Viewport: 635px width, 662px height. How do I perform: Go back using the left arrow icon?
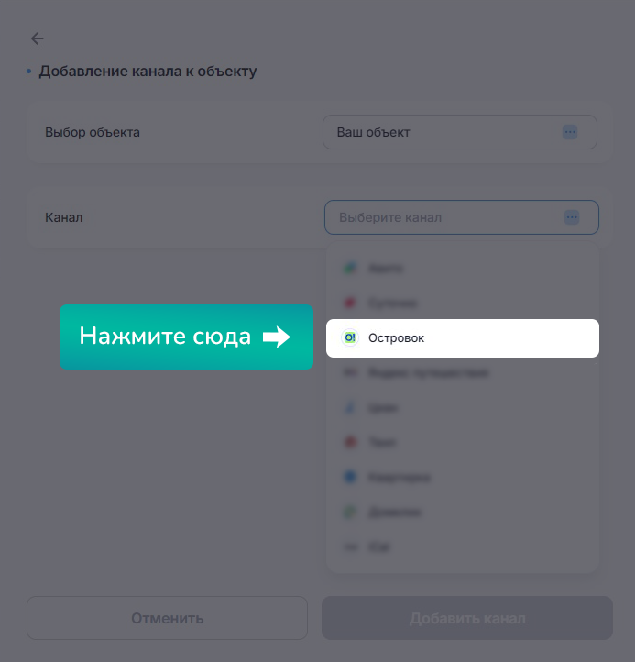point(38,39)
